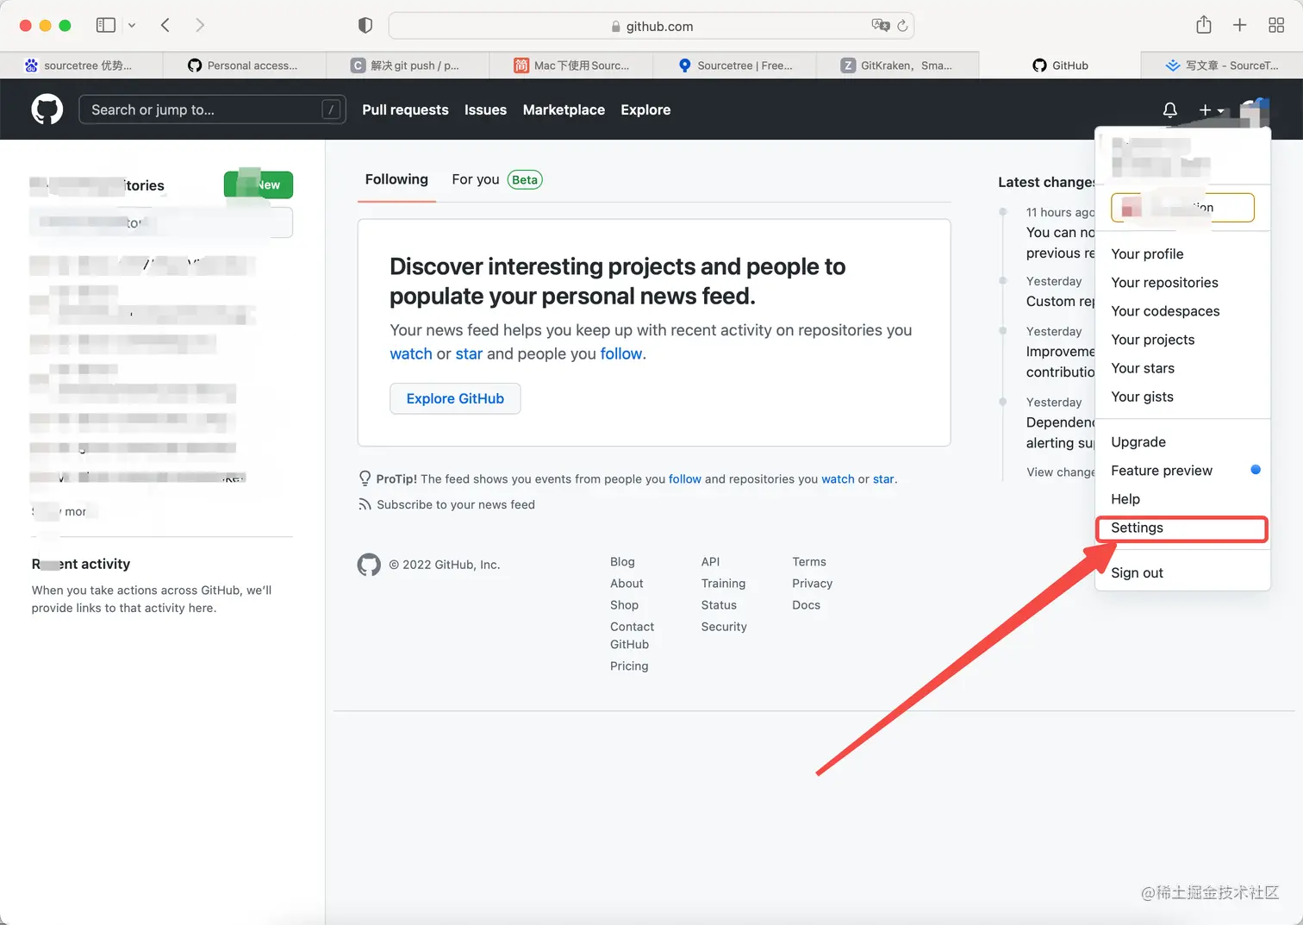
Task: Open the Privacy footer link
Action: tap(813, 583)
